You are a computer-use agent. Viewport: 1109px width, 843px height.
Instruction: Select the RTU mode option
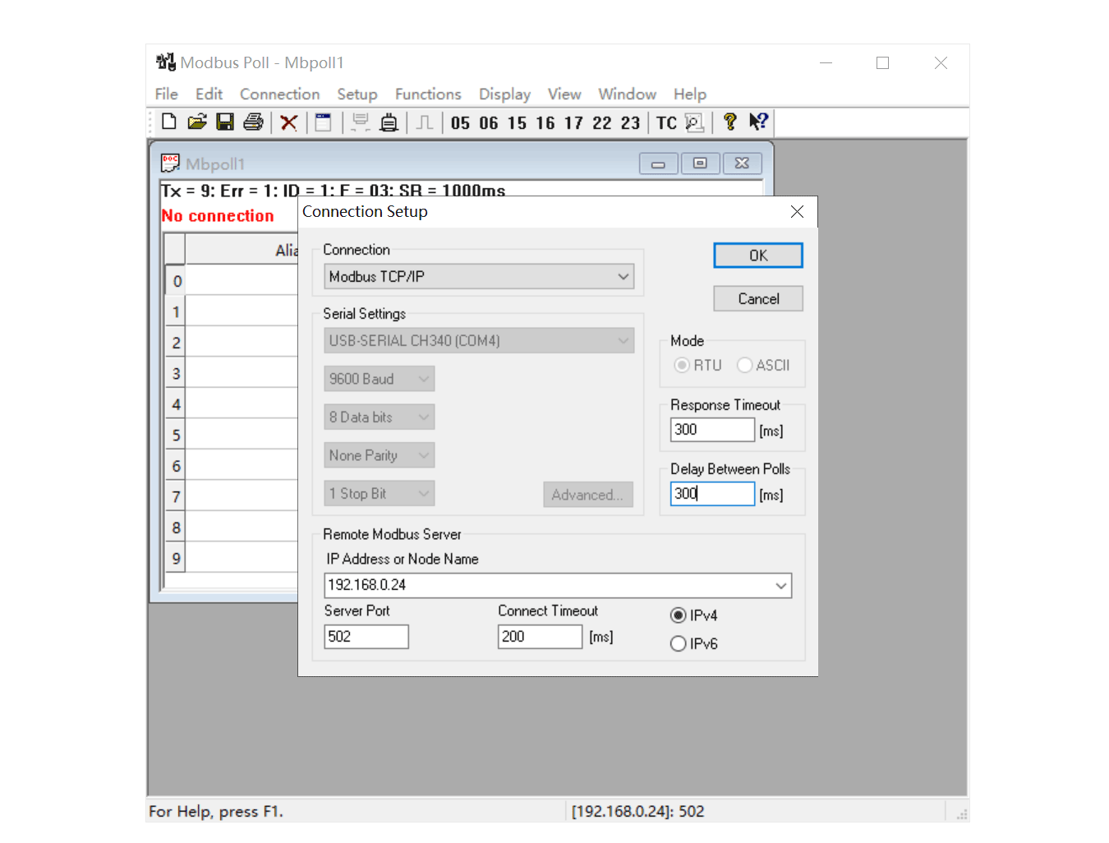[x=682, y=365]
